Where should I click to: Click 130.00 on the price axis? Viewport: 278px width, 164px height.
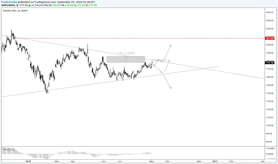[x=270, y=101]
